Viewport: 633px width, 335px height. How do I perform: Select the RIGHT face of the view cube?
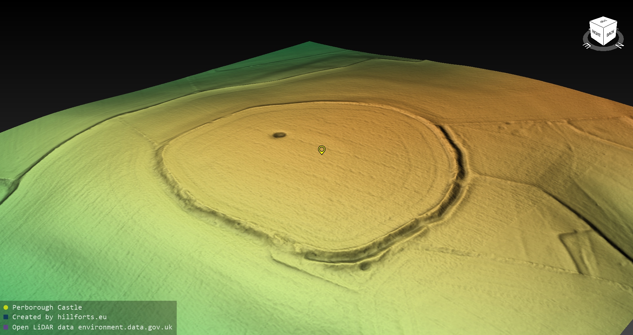tap(596, 34)
